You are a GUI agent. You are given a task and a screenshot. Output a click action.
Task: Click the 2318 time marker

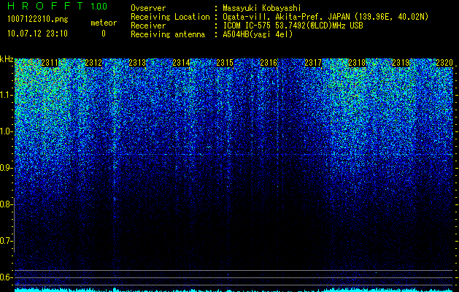pos(357,63)
